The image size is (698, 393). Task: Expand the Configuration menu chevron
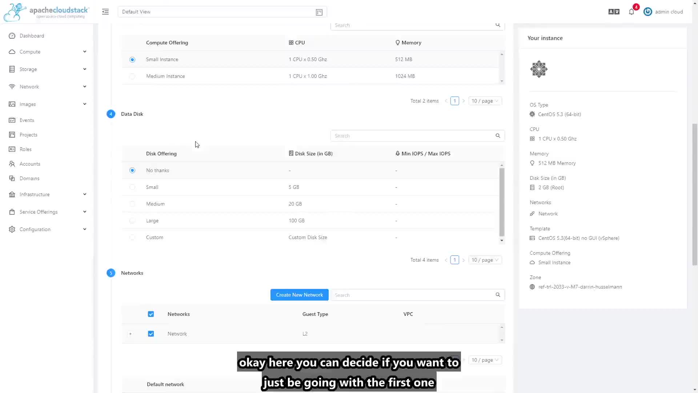point(85,229)
